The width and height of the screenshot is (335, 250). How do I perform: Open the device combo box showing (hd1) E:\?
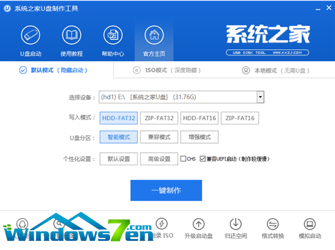pyautogui.click(x=182, y=97)
